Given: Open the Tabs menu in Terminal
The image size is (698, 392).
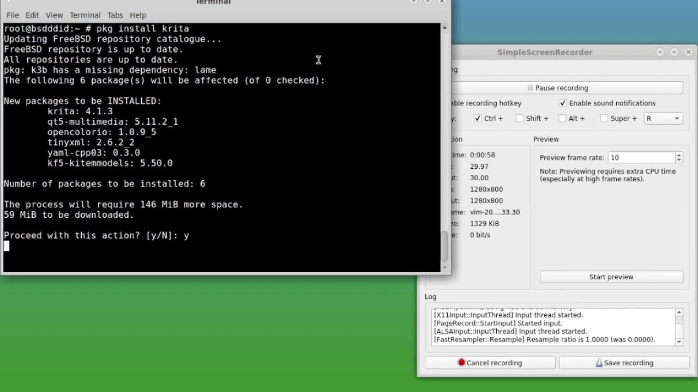Looking at the screenshot, I should (x=115, y=15).
